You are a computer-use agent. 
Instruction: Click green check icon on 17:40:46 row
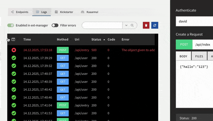[14, 97]
